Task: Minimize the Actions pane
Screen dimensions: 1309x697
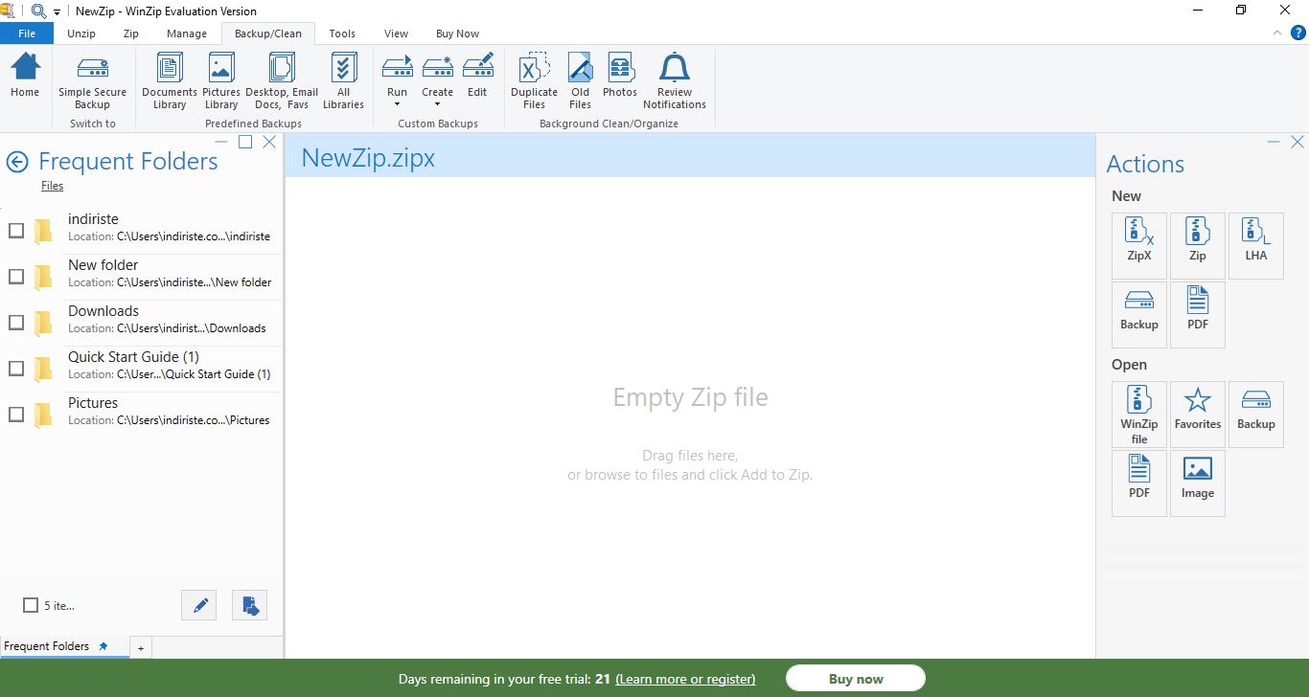Action: coord(1273,142)
